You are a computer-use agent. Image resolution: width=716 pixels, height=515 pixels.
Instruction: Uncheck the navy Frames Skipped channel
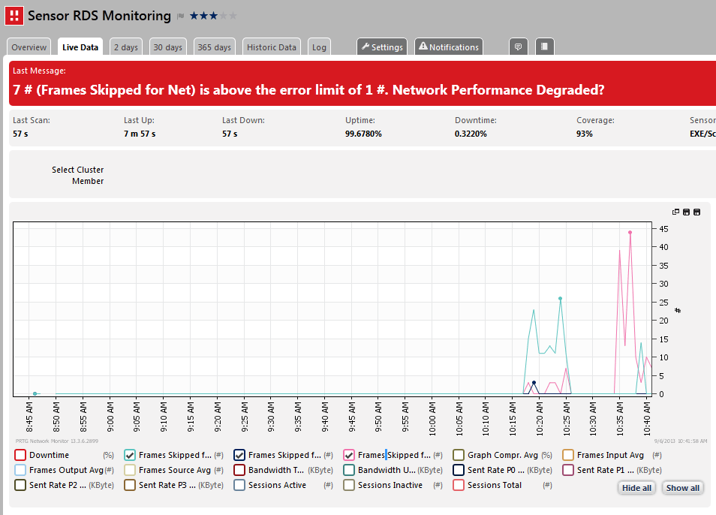pos(239,455)
